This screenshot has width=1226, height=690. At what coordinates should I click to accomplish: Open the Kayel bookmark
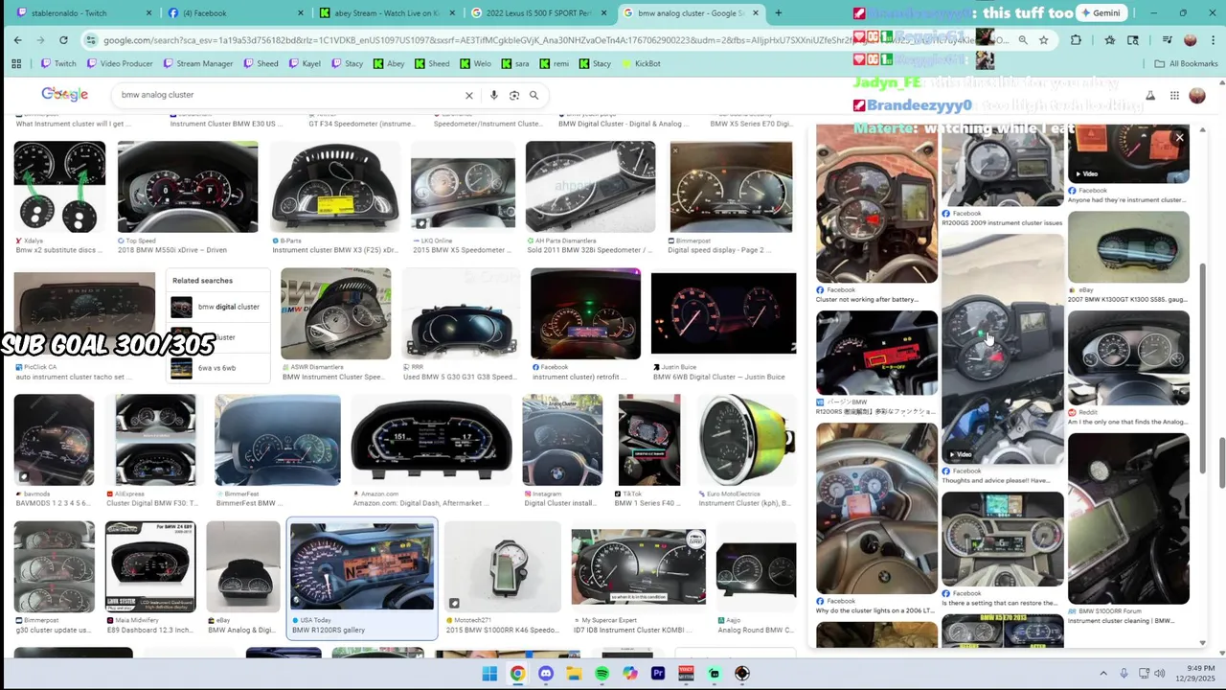[x=305, y=63]
